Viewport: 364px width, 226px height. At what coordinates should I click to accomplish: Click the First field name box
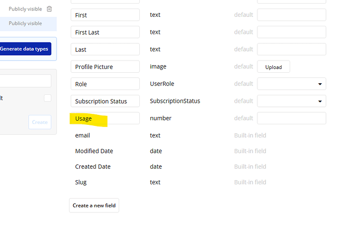(x=105, y=15)
